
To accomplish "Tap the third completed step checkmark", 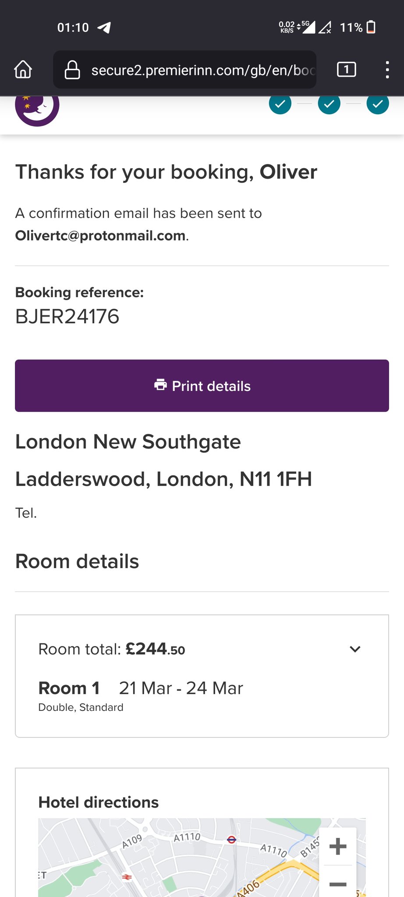I will click(x=378, y=104).
